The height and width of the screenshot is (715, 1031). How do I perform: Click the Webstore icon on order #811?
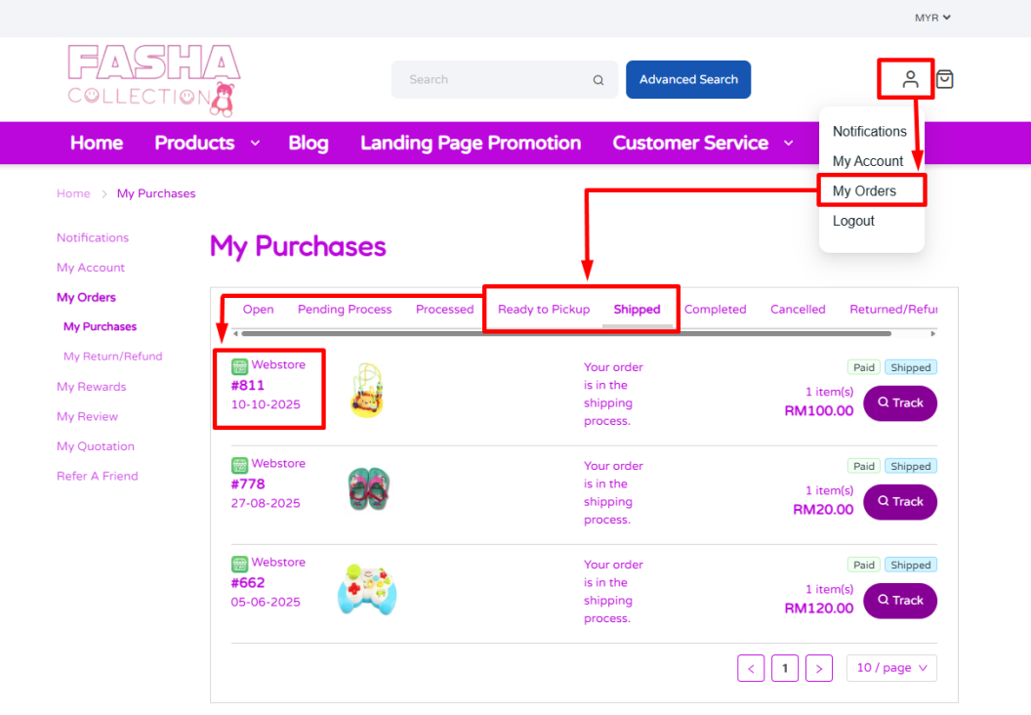(239, 366)
